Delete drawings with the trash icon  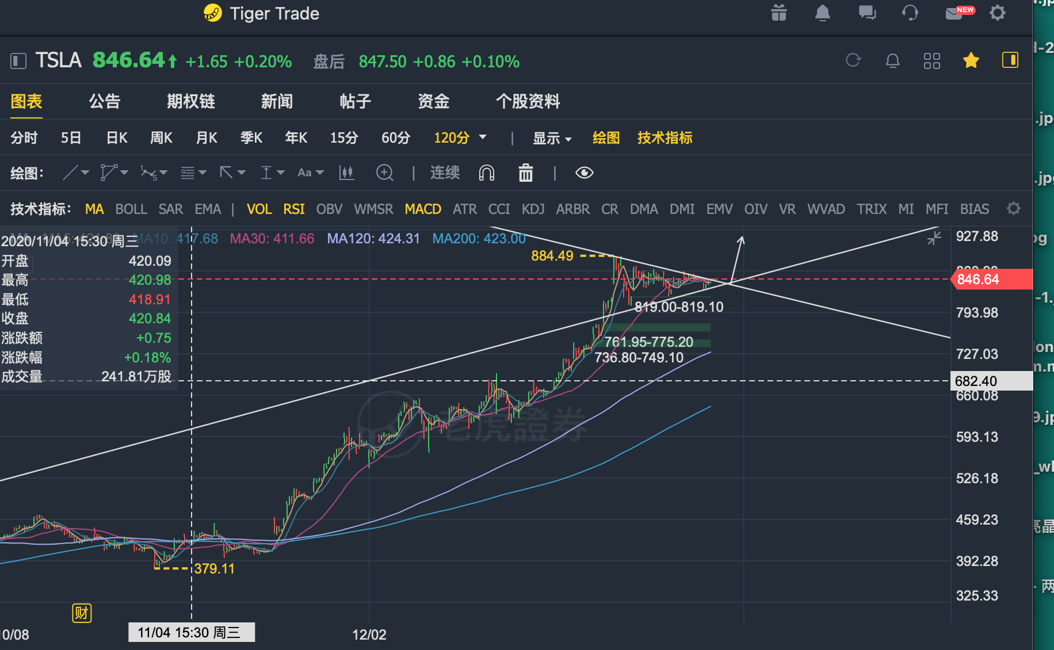point(526,173)
